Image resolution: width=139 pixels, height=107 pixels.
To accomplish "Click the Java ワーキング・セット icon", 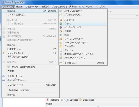I will [x=61, y=42].
